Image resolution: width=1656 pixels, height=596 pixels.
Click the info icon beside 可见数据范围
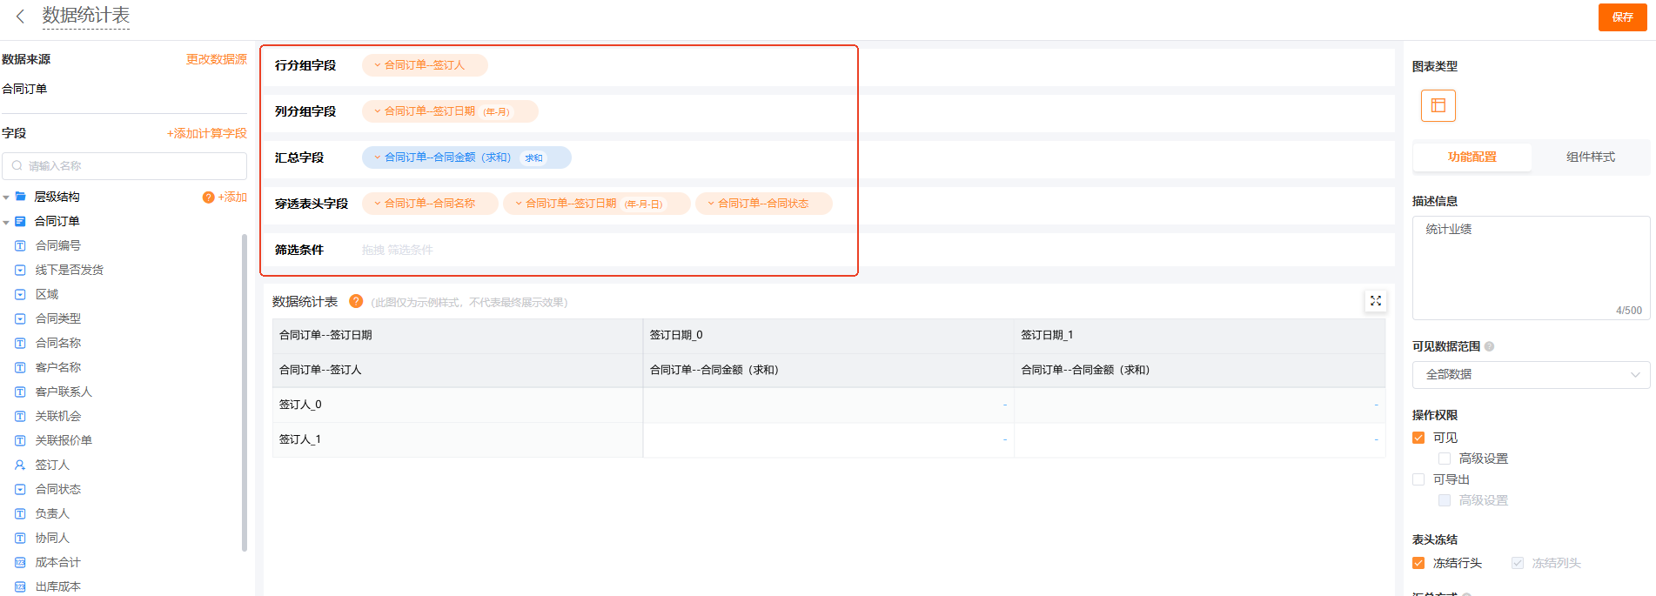(1489, 346)
